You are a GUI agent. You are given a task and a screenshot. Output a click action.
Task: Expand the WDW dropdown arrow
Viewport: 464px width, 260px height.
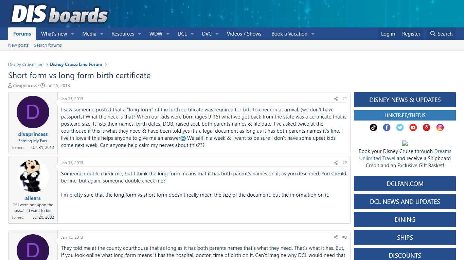tap(167, 34)
